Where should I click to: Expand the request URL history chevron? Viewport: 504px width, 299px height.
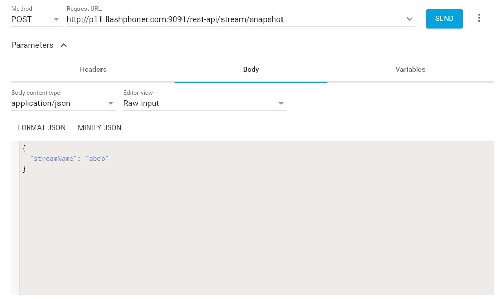pyautogui.click(x=410, y=19)
